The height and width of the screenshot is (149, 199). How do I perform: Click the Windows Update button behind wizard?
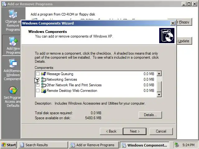pos(184,41)
